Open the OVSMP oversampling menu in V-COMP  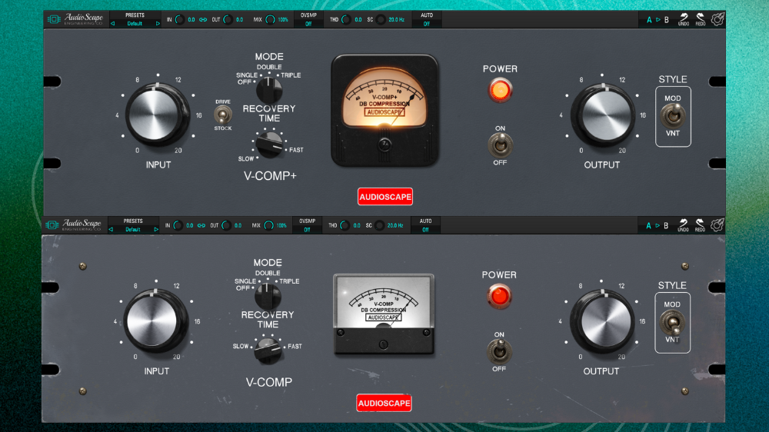tap(307, 225)
